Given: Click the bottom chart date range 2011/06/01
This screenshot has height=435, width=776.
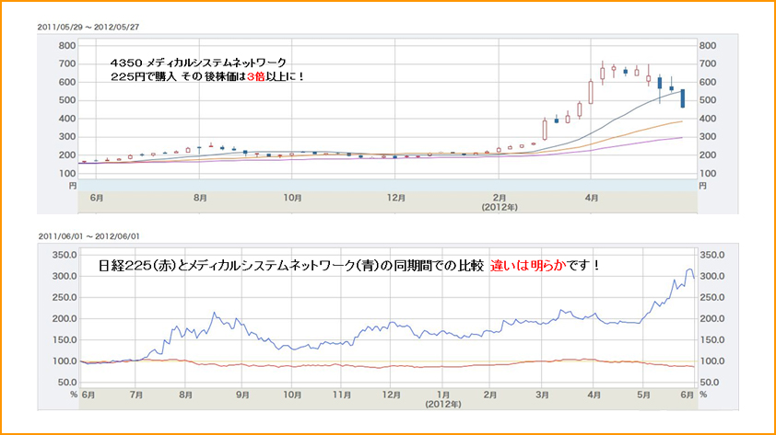Looking at the screenshot, I should 64,237.
